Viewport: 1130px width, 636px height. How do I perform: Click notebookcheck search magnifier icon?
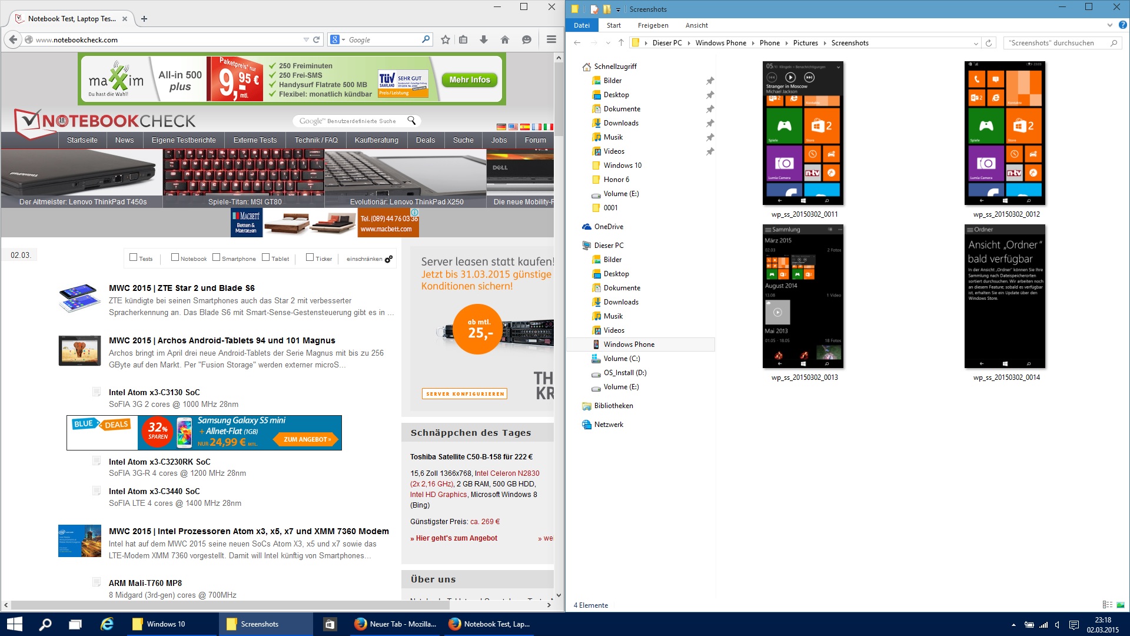(411, 121)
